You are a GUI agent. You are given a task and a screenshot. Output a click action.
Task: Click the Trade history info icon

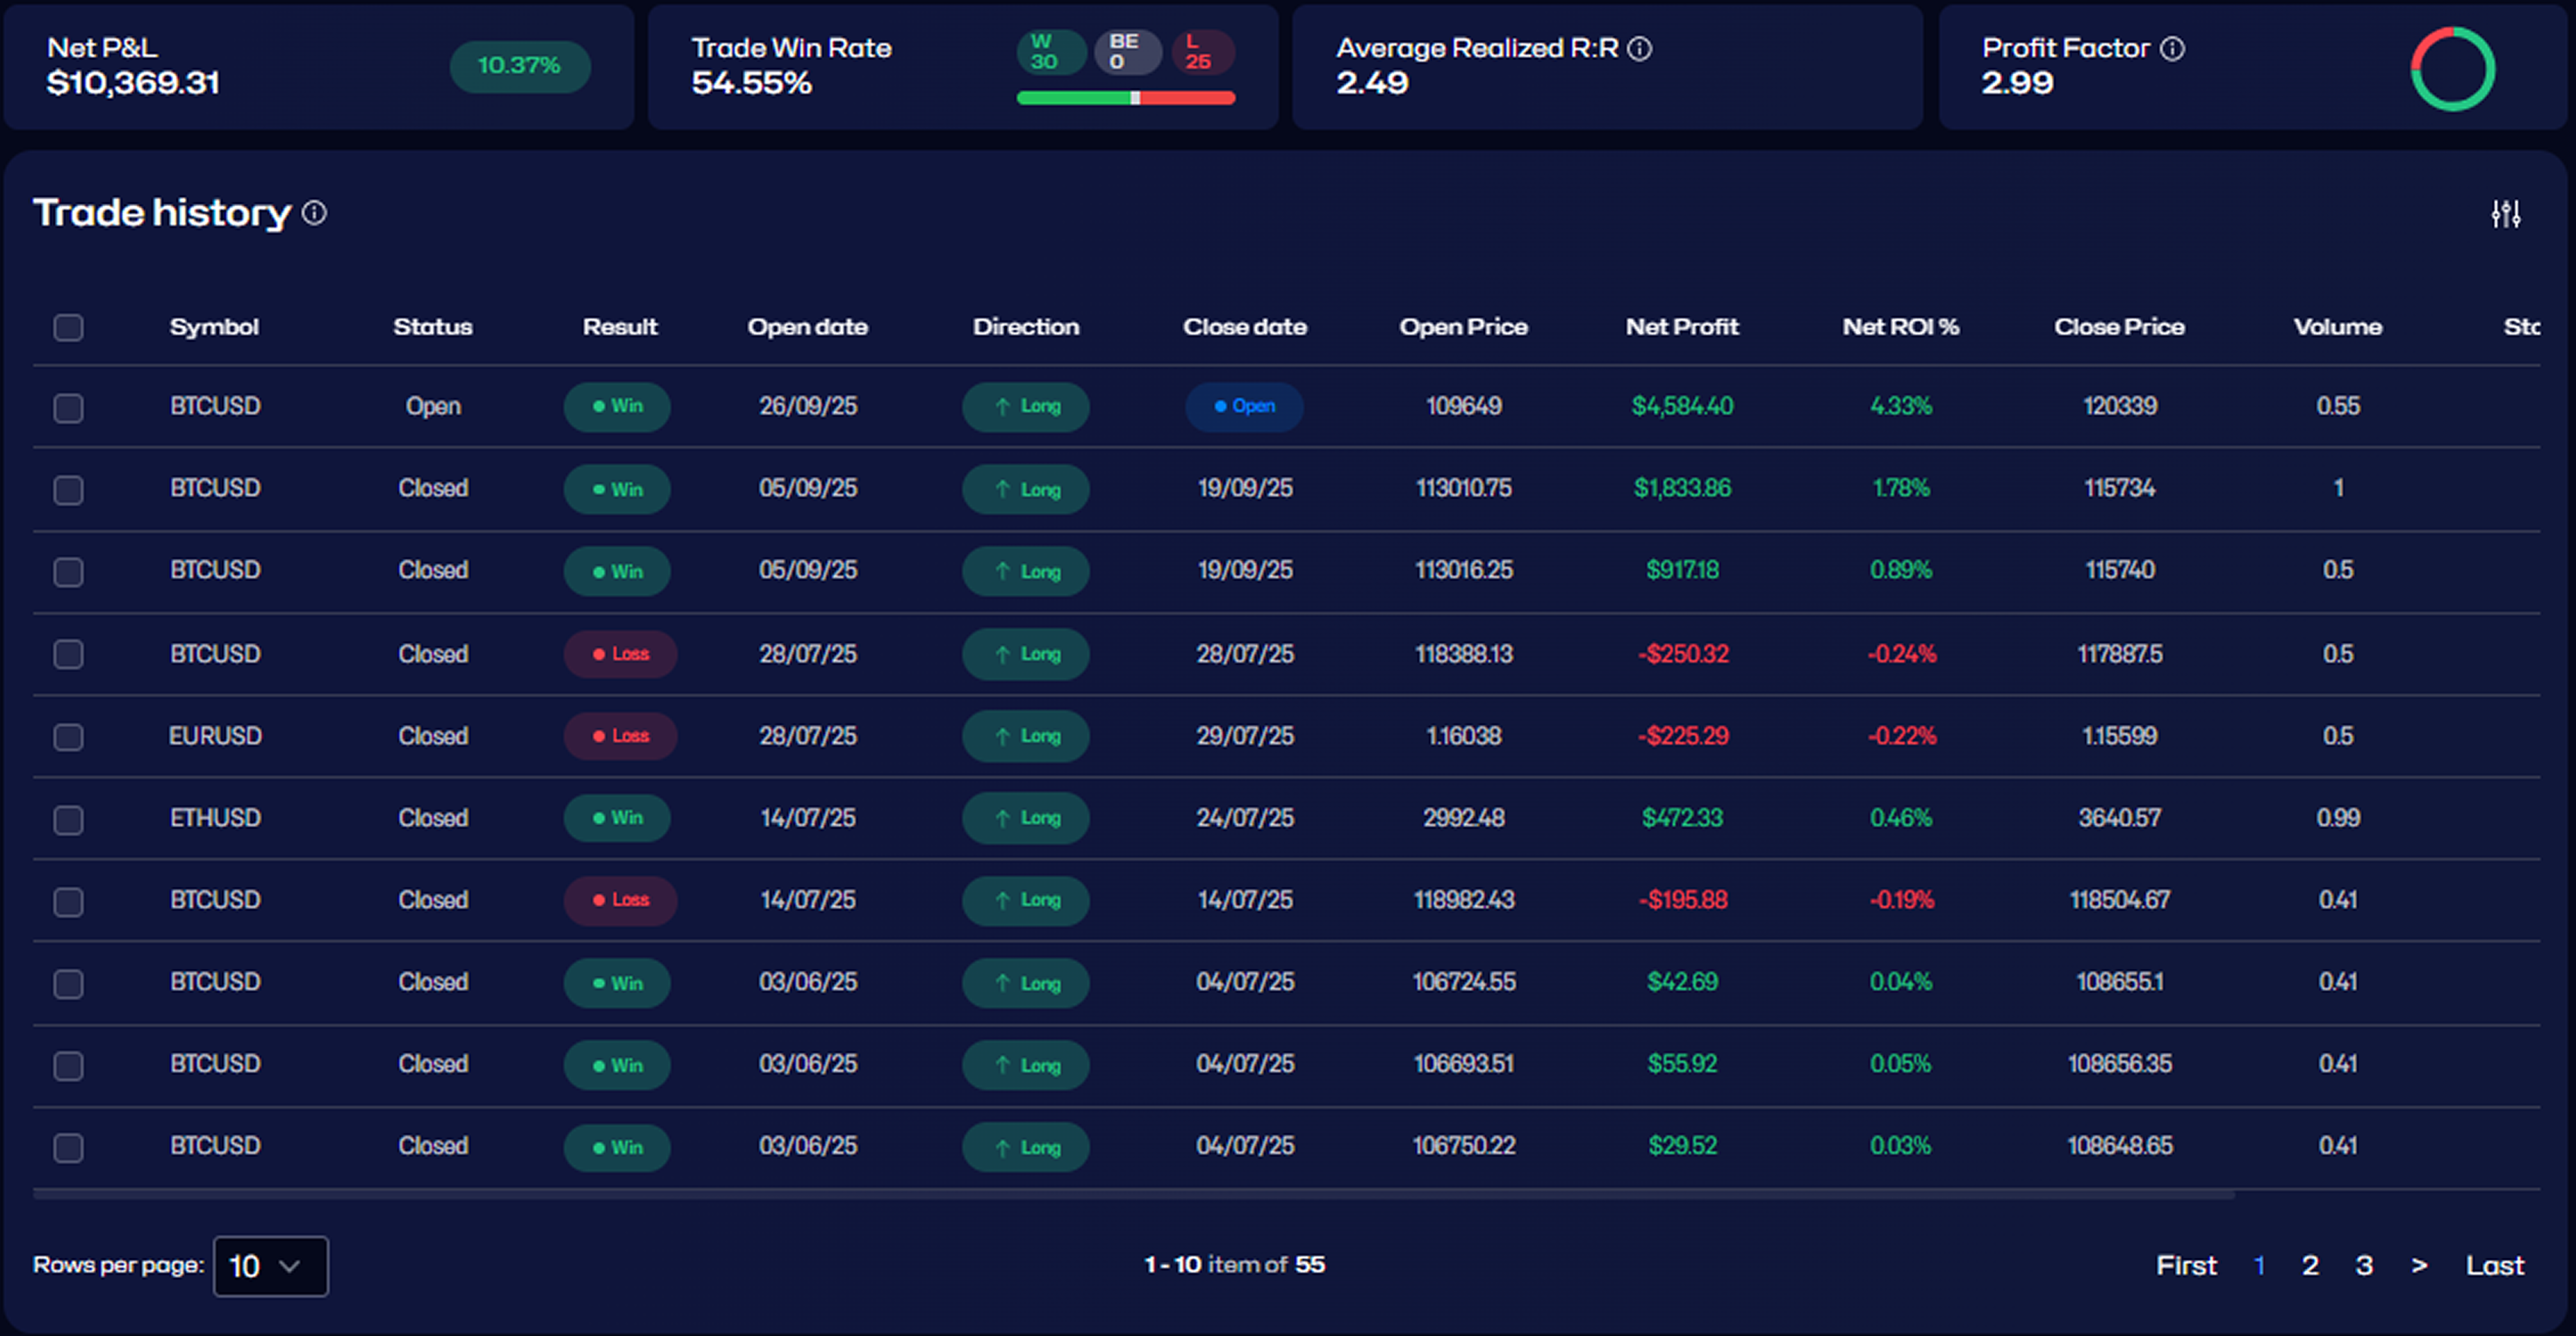click(x=314, y=213)
